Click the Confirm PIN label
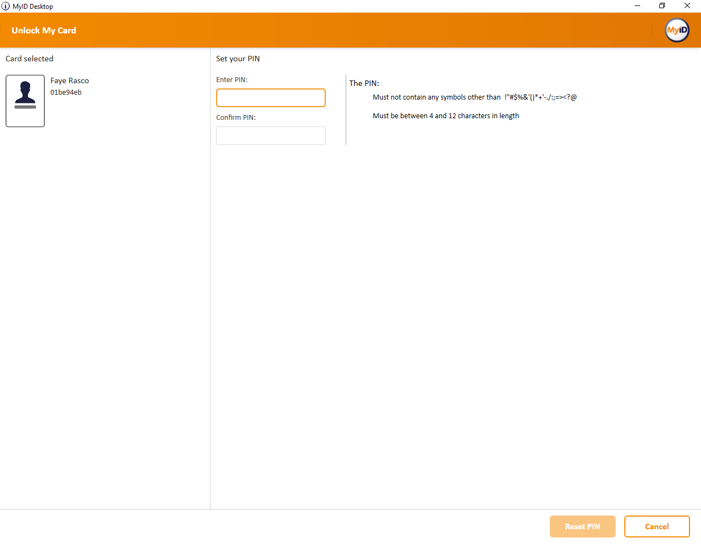 (x=235, y=118)
